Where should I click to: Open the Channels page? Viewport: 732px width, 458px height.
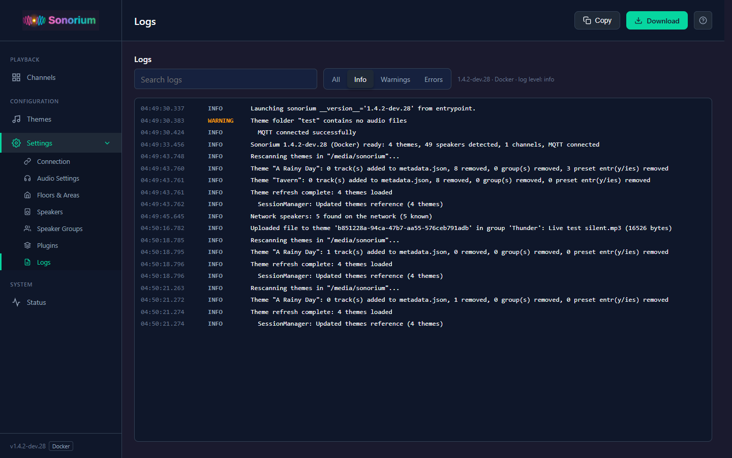[x=61, y=77]
